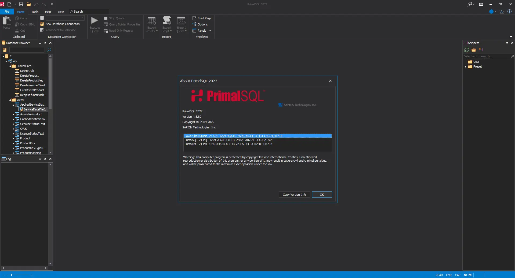The image size is (515, 278).
Task: Pin the Snippets panel
Action: click(507, 43)
